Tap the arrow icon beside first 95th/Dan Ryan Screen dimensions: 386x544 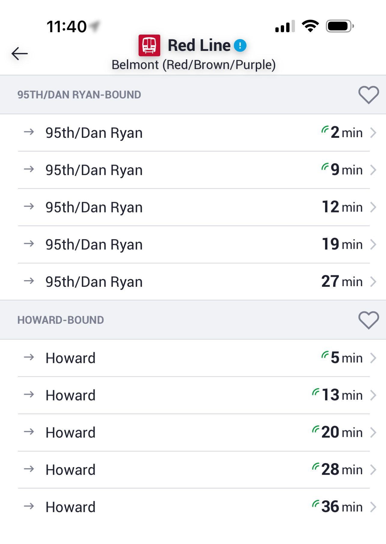pos(29,132)
